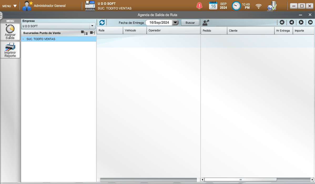Click the red alert bell notification icon

(200, 6)
